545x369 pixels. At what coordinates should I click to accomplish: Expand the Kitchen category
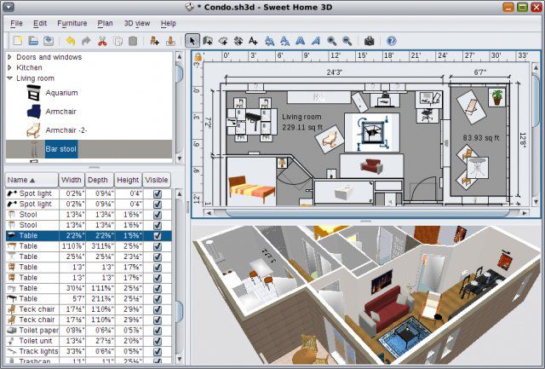point(9,67)
